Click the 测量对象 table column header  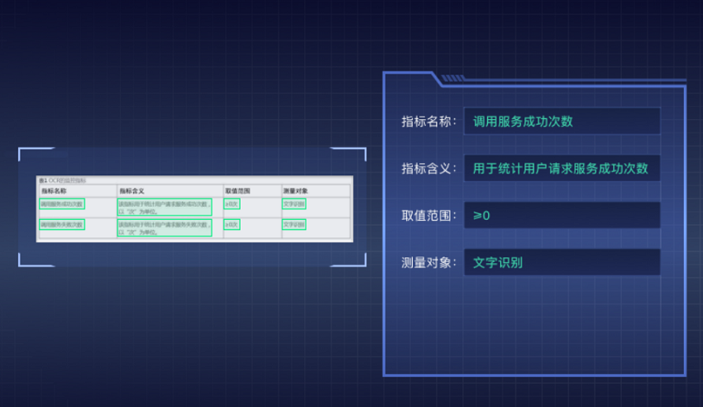pos(295,191)
